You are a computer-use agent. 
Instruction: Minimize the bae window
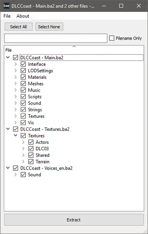(104, 6)
